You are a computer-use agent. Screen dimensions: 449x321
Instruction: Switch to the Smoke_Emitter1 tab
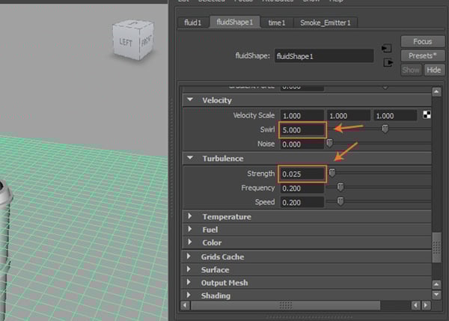point(324,23)
